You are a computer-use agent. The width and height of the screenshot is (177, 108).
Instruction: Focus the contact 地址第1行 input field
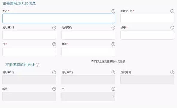147,19
